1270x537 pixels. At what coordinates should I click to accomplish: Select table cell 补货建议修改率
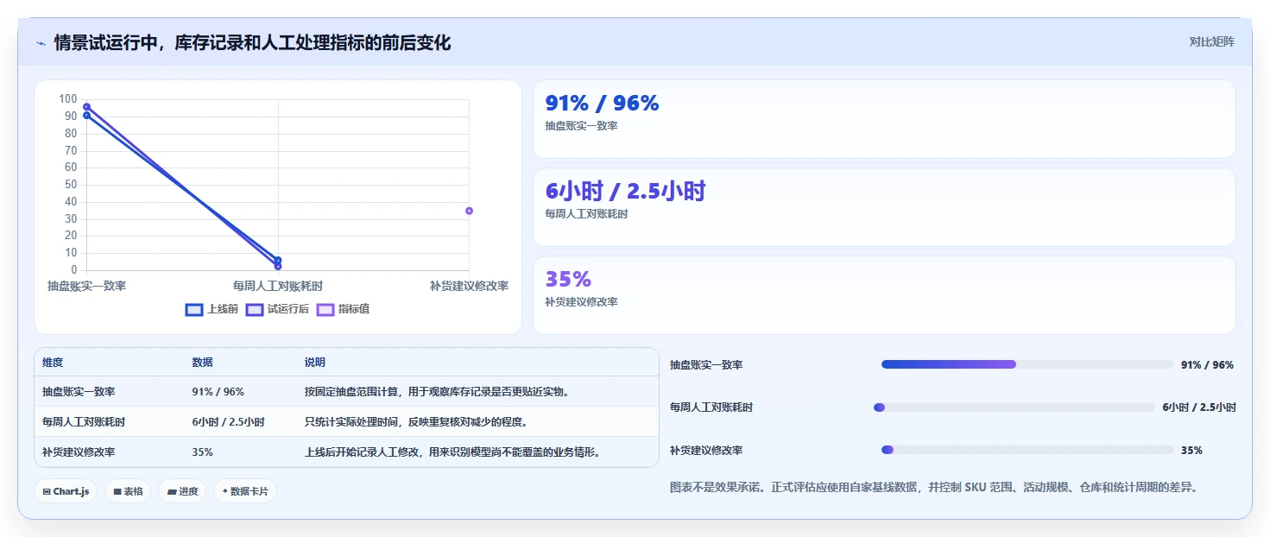pyautogui.click(x=79, y=452)
